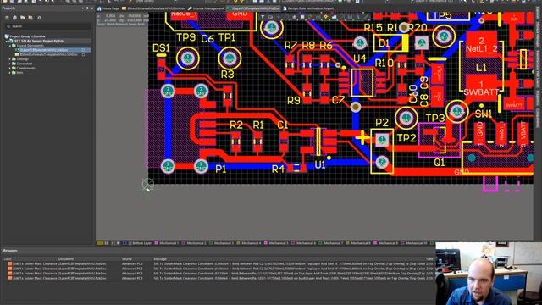Click the third icon in Projects panel toolbar
542x305 pixels.
point(23,18)
